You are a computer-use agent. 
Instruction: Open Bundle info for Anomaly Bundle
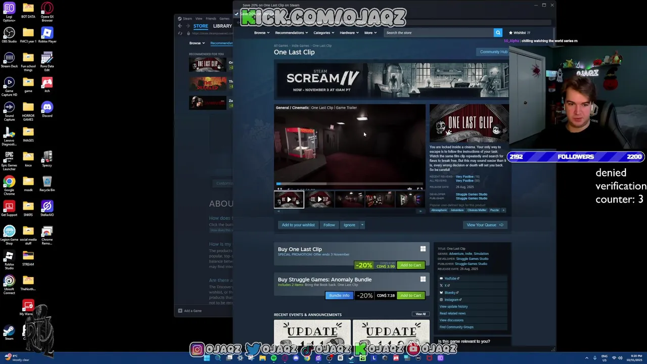[x=339, y=296]
